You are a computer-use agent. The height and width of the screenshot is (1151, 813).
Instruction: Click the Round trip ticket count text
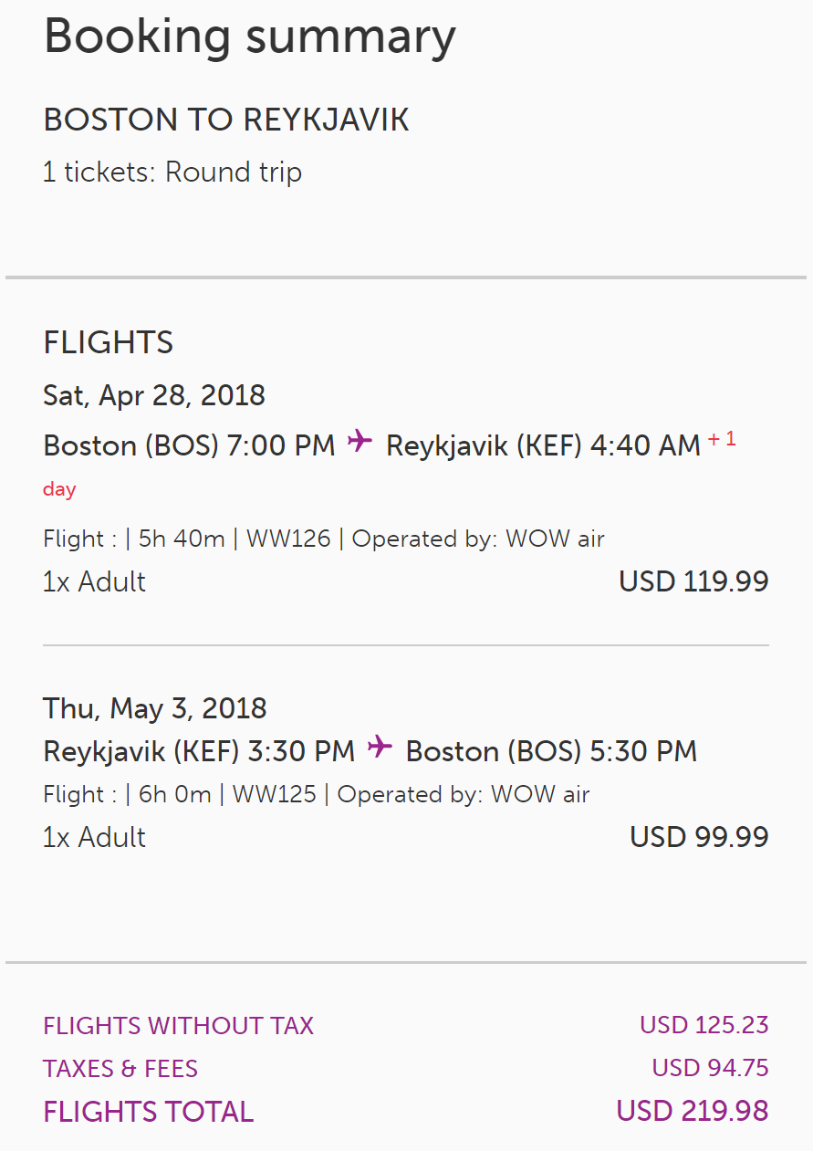point(172,173)
